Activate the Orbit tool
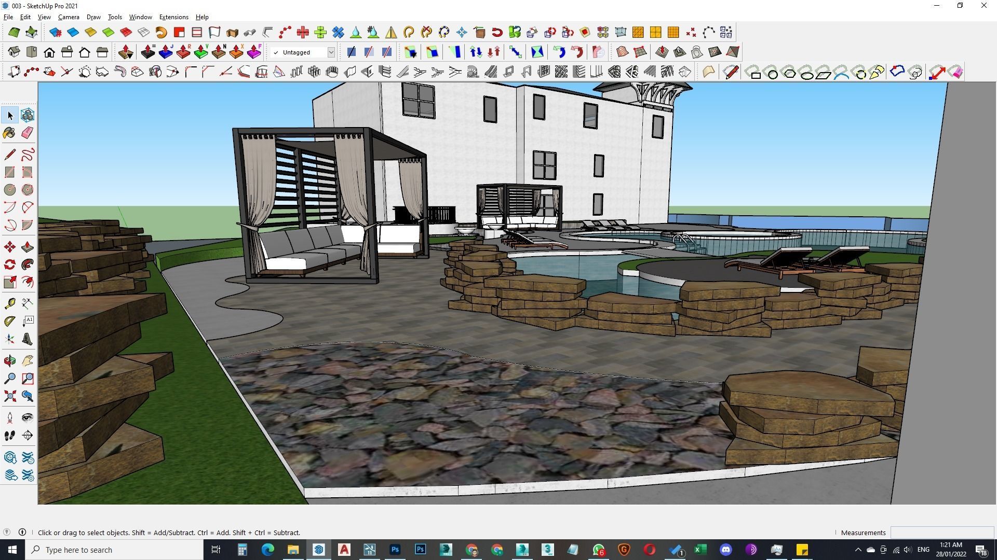997x560 pixels. coord(10,361)
